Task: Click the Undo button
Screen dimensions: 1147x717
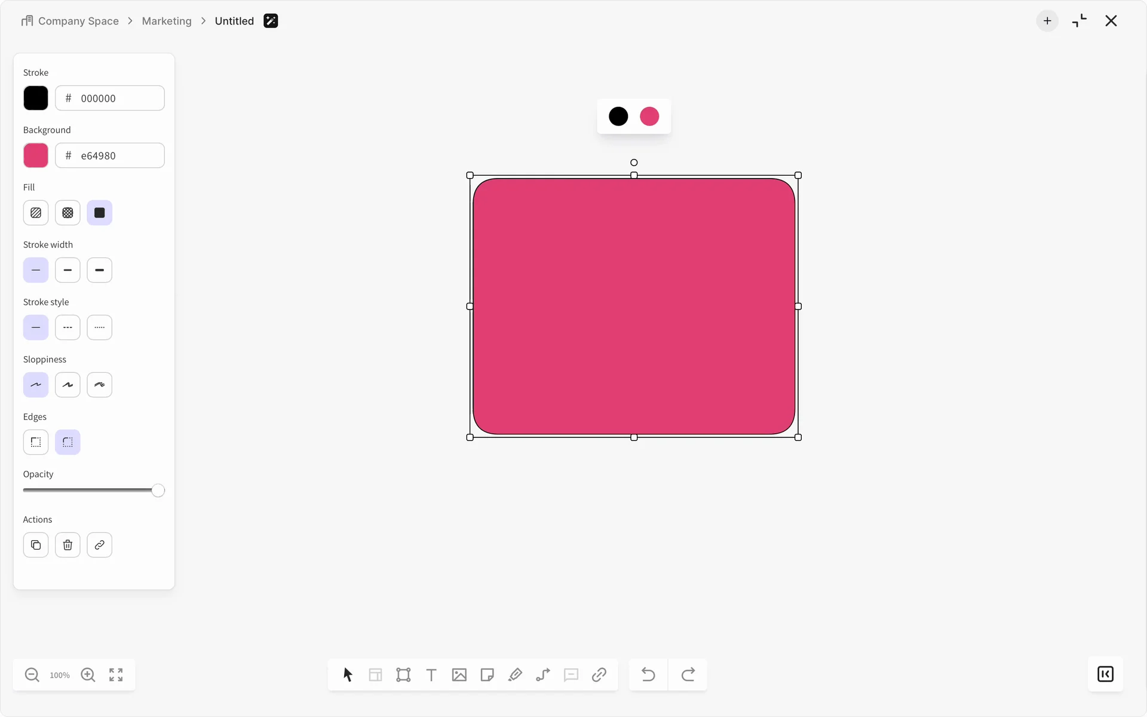Action: (648, 675)
